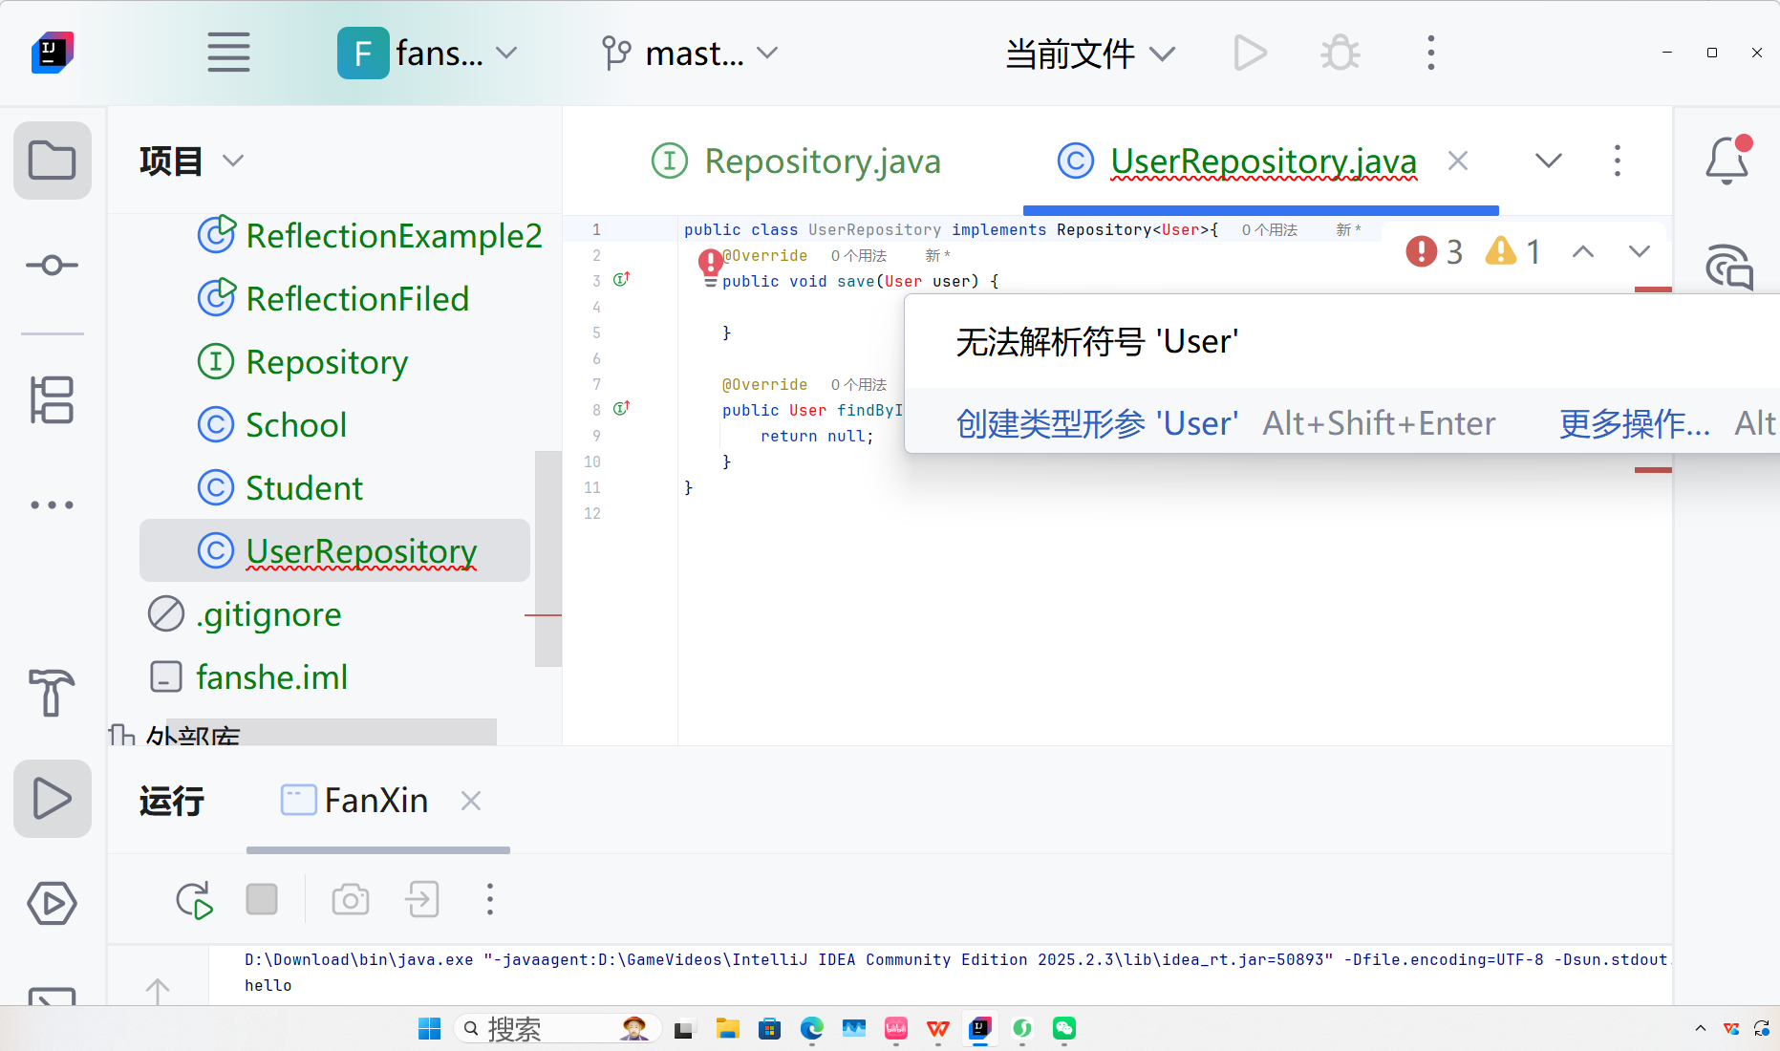Open the master branch dropdown
1780x1051 pixels.
tap(690, 54)
